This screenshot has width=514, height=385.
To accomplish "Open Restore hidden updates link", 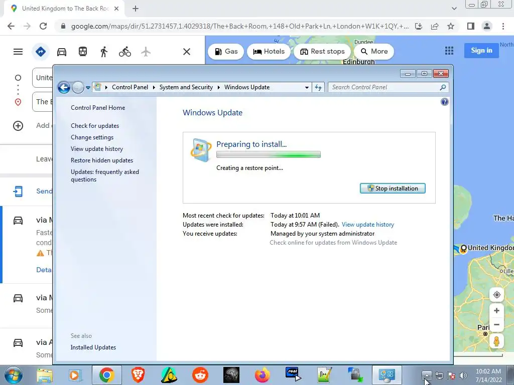I will (101, 160).
